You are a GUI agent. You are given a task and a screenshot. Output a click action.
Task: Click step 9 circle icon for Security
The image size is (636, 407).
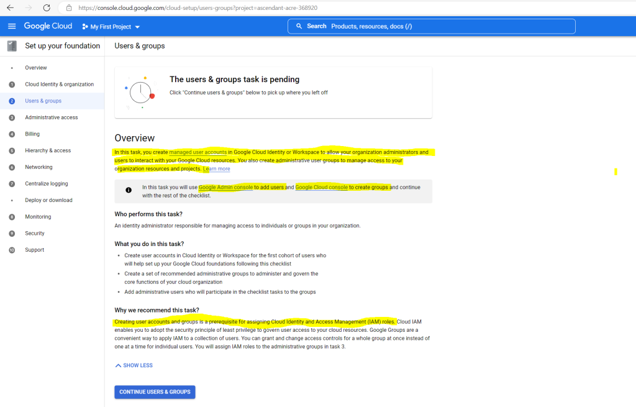point(12,234)
